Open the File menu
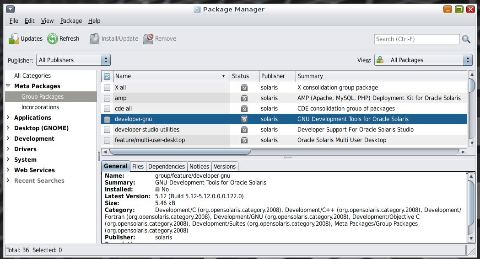 click(x=14, y=21)
